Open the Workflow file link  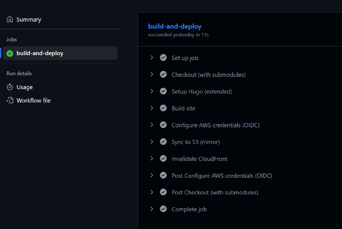(33, 100)
